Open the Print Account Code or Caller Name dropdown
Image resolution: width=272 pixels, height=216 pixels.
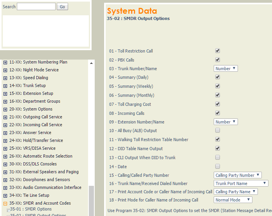(x=236, y=191)
